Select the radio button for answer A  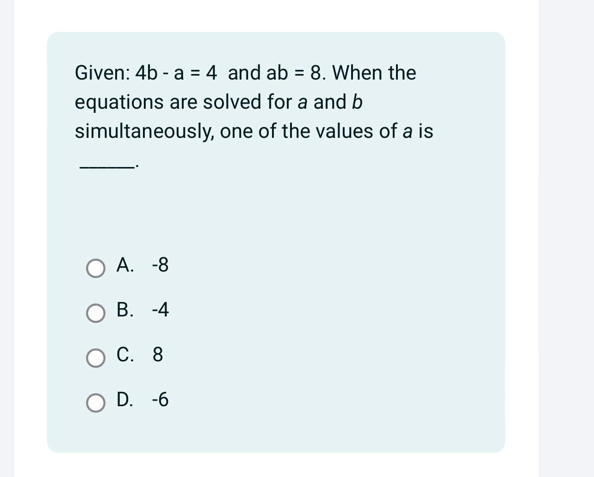pyautogui.click(x=96, y=268)
